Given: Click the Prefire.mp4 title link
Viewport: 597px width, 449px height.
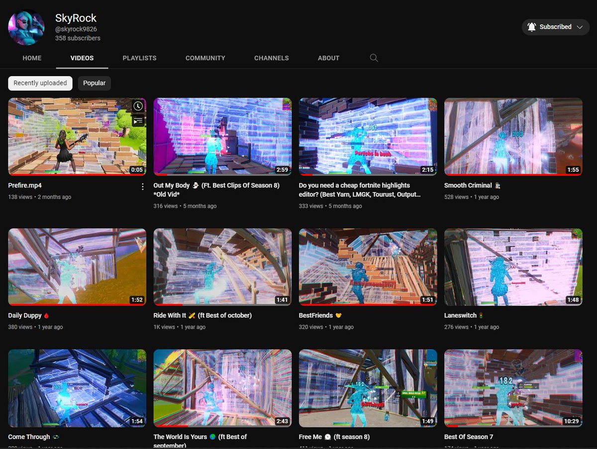Looking at the screenshot, I should tap(25, 185).
